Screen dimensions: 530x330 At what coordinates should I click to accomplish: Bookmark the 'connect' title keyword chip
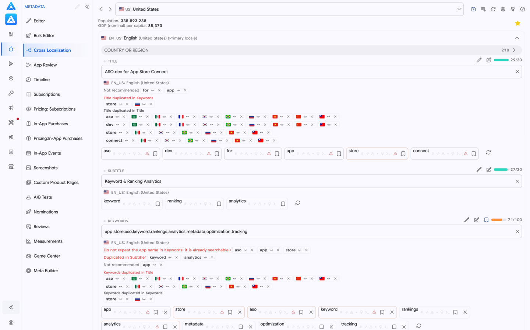[474, 154]
